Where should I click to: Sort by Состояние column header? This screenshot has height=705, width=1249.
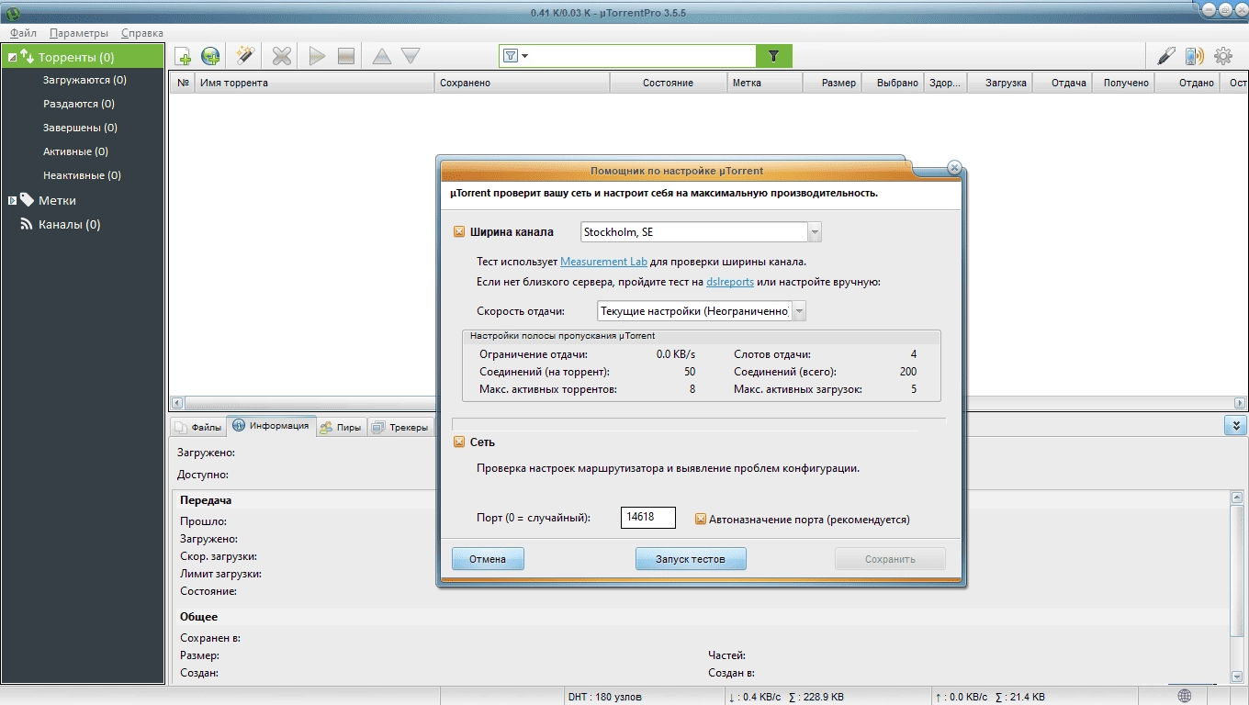pos(668,83)
